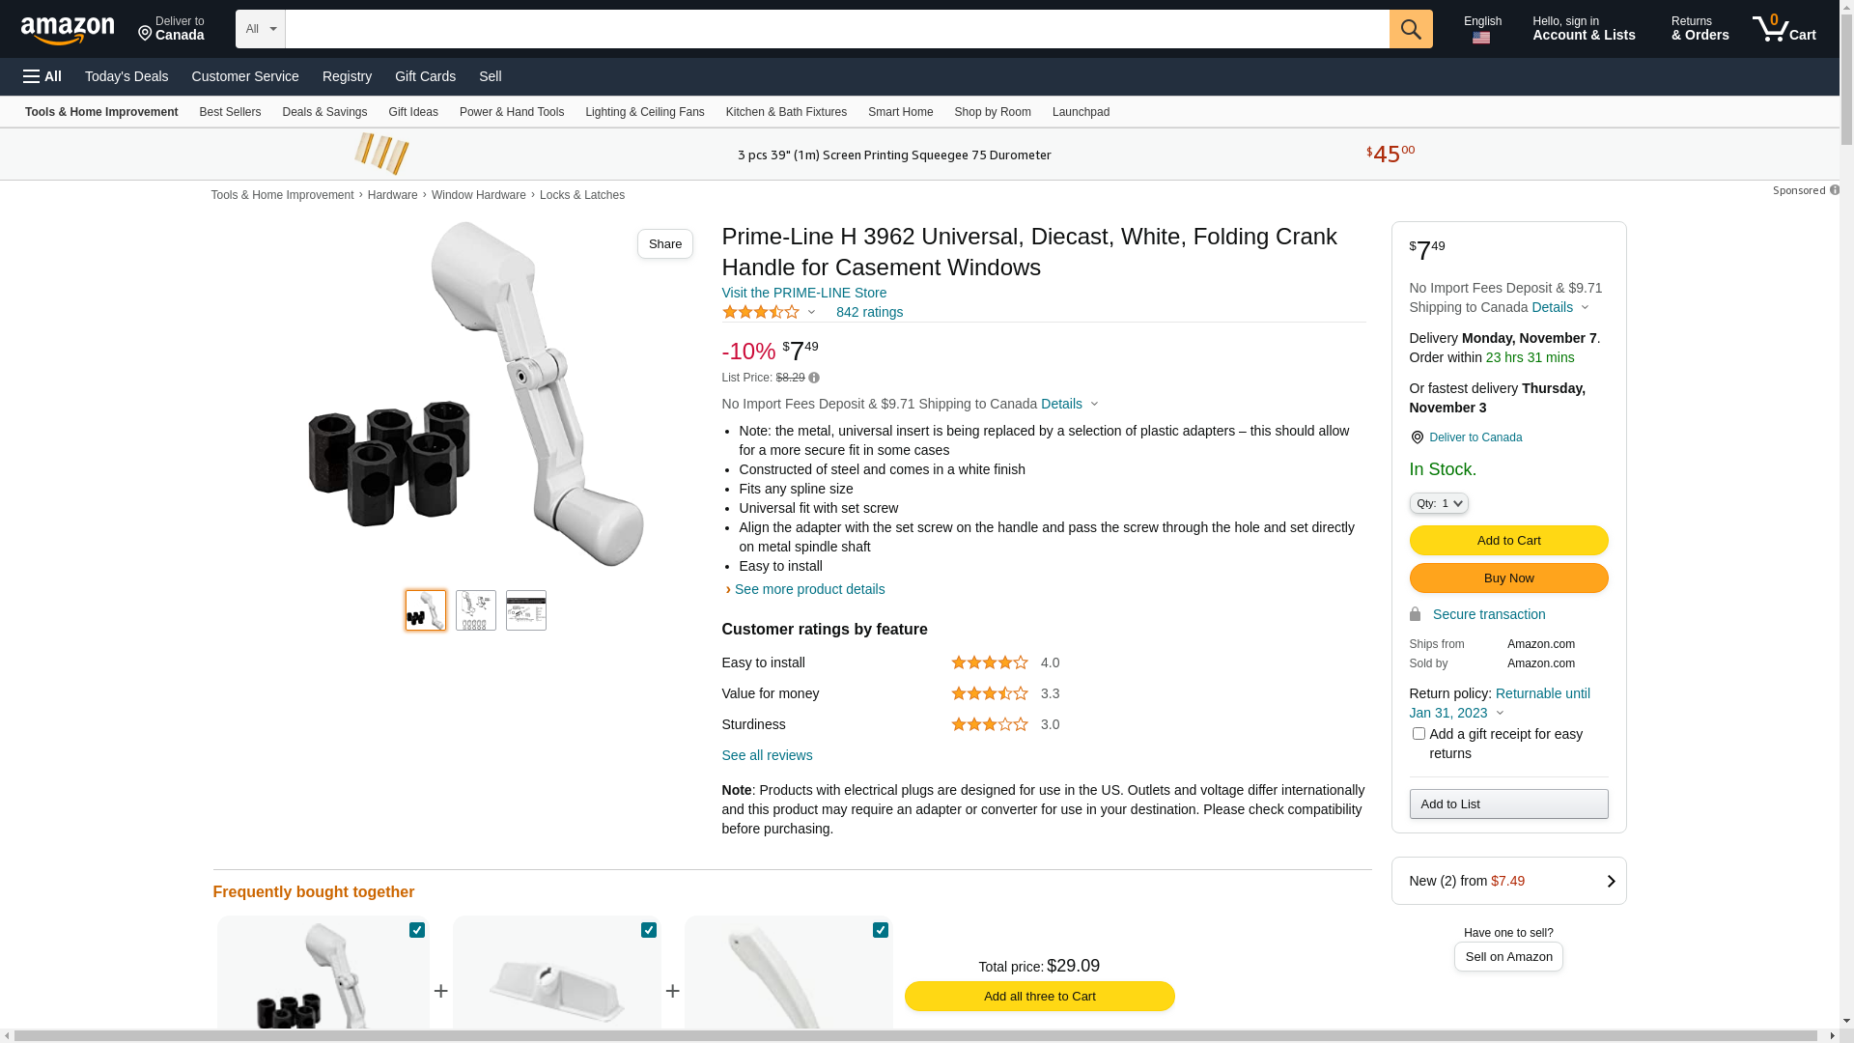
Task: Open the Qty quantity dropdown
Action: point(1439,503)
